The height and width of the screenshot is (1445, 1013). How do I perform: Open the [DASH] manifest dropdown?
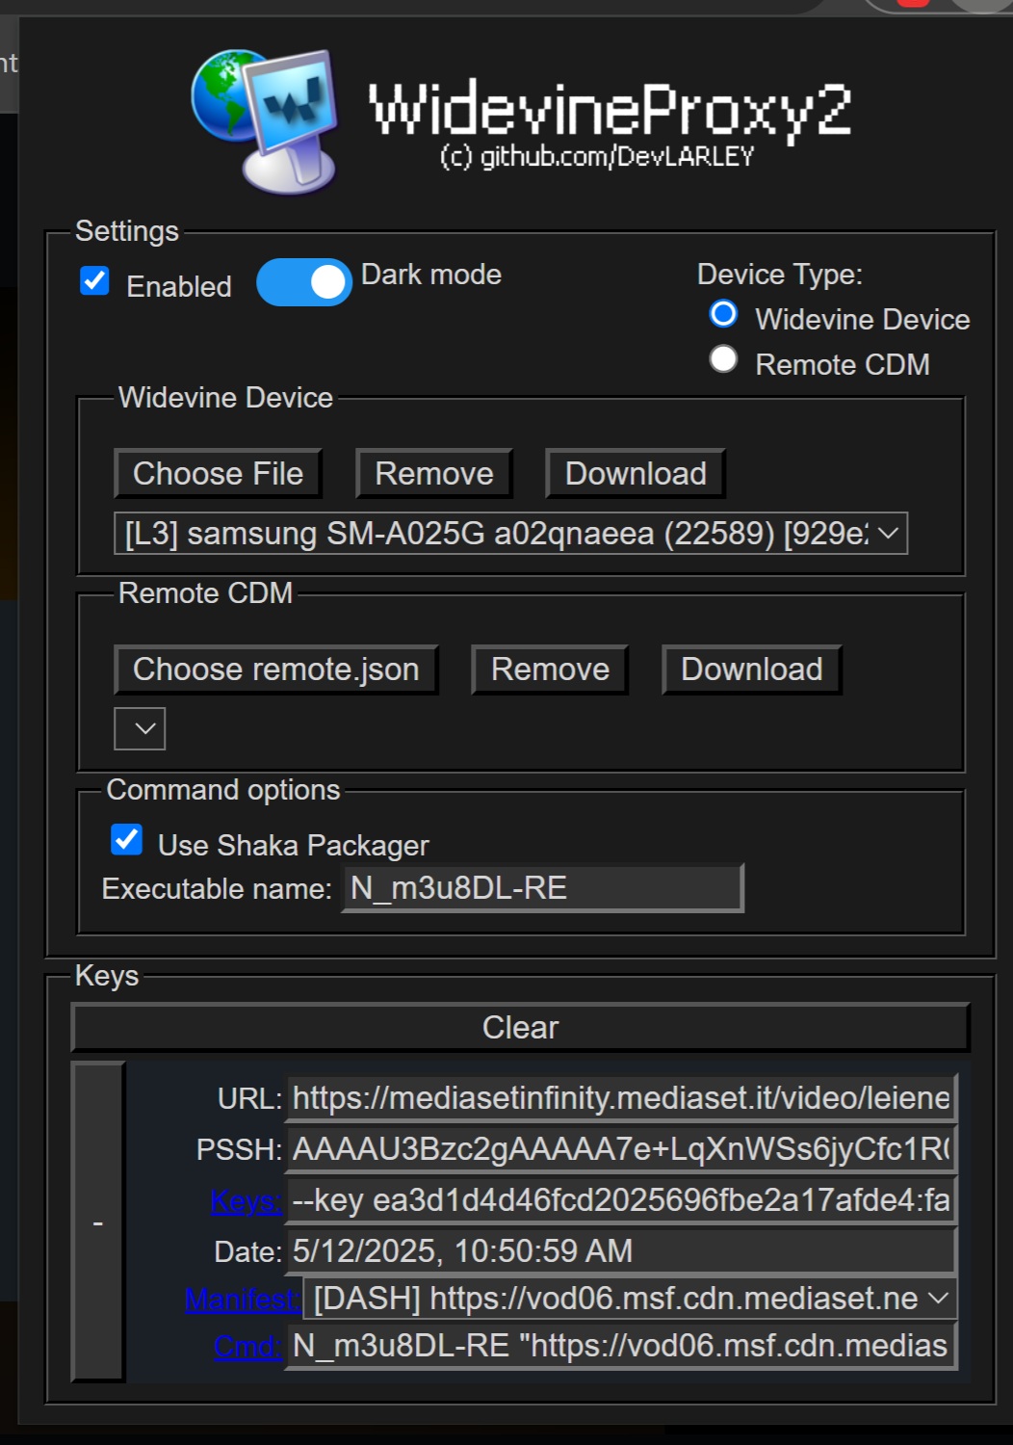[x=631, y=1299]
